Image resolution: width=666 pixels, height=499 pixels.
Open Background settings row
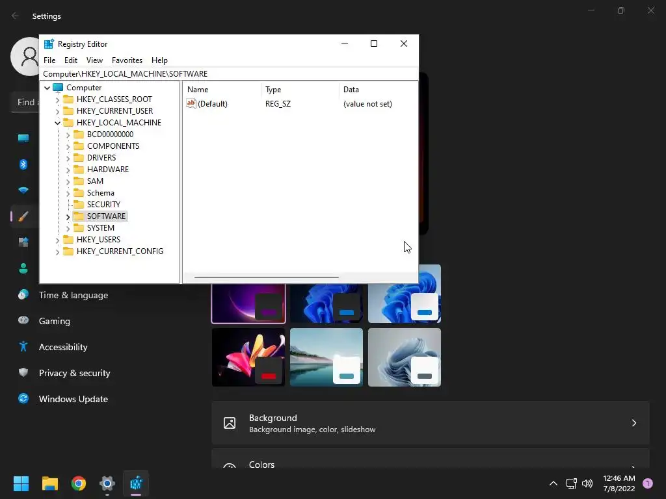coord(431,423)
